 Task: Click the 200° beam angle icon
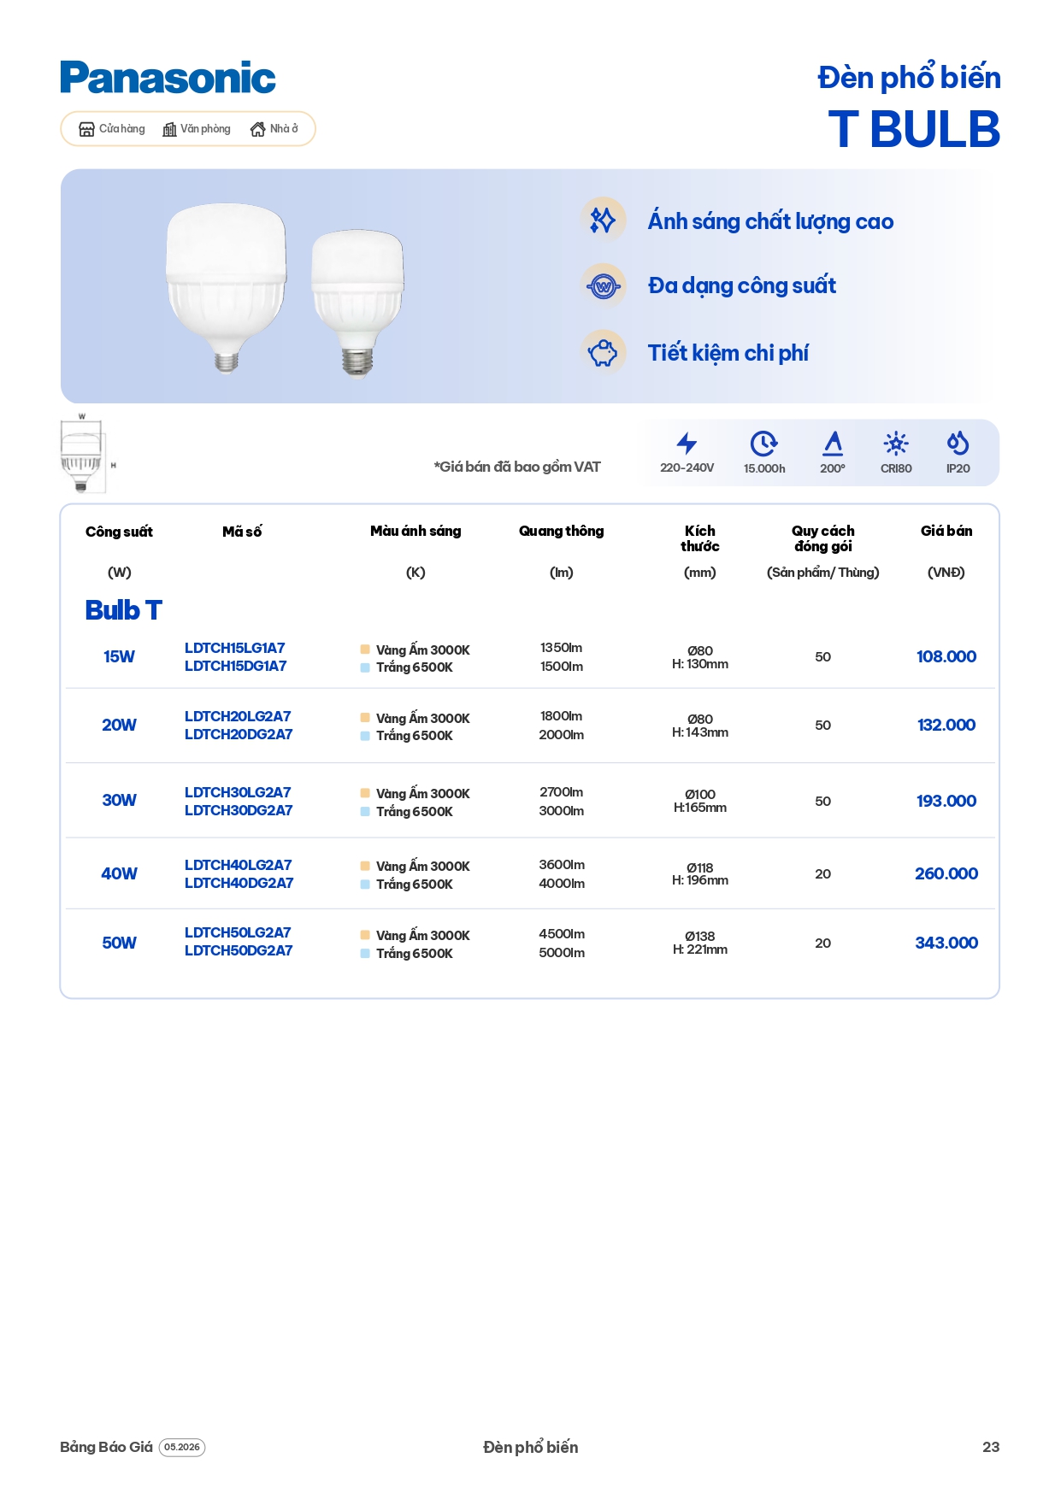[833, 443]
